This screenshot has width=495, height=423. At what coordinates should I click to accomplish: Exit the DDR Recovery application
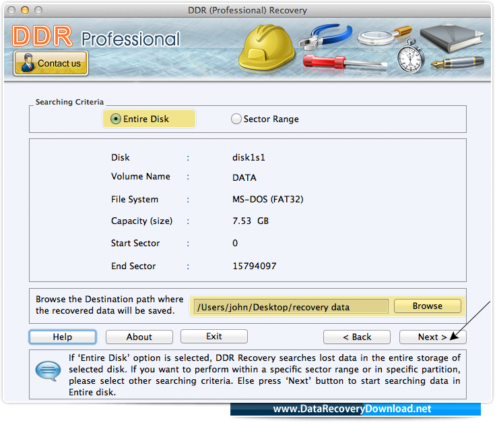click(214, 336)
